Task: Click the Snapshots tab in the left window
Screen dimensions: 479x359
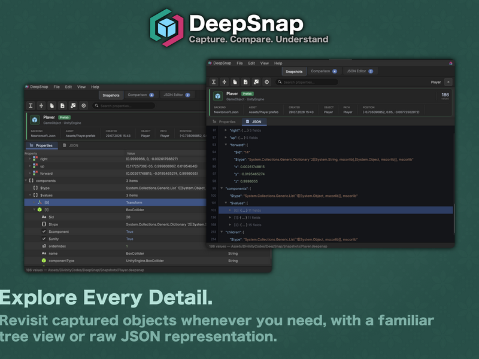Action: [111, 95]
